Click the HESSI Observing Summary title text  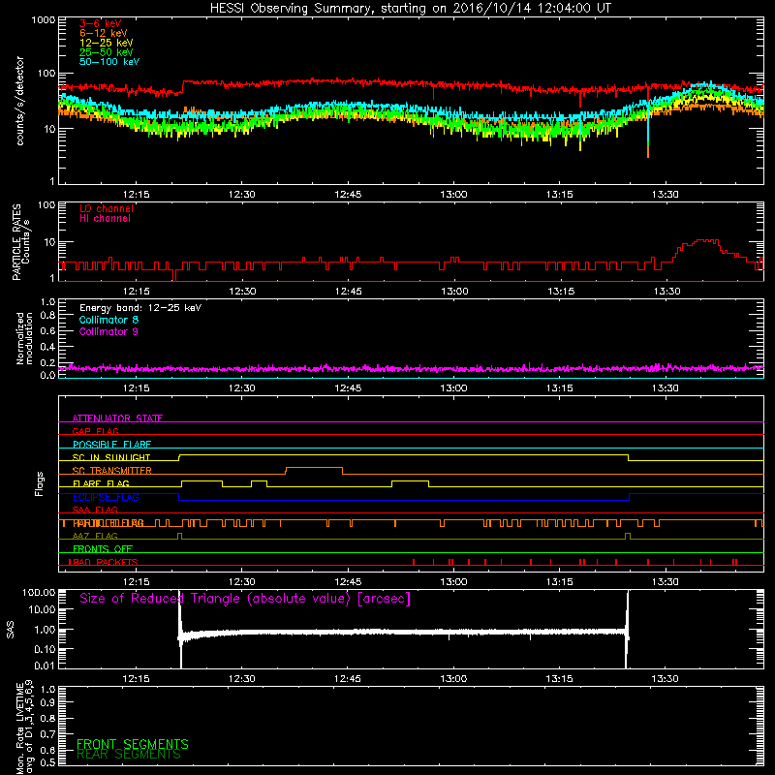410,9
